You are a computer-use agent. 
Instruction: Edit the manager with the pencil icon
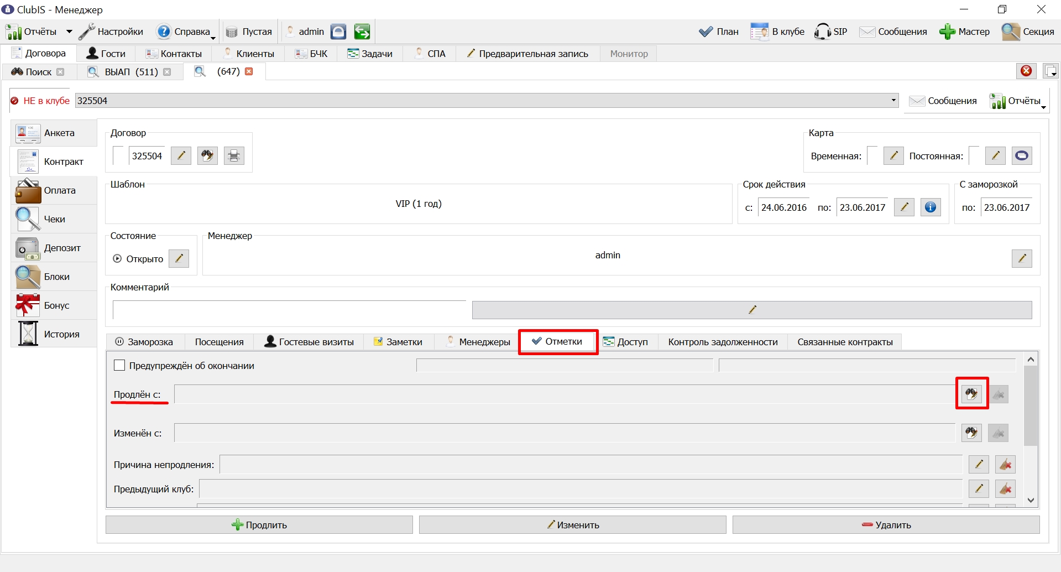[x=1022, y=258]
